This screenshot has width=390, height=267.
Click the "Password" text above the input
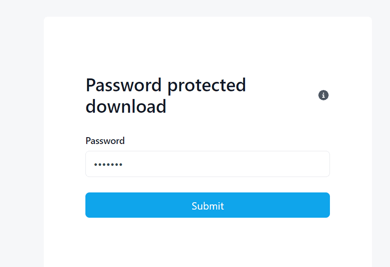(105, 141)
